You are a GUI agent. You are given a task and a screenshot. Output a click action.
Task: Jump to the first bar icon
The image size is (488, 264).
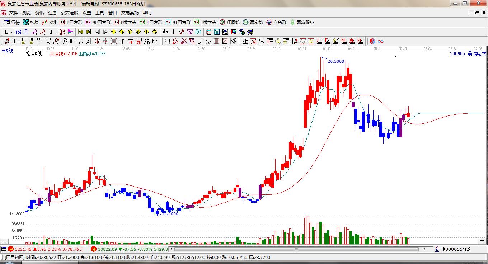point(80,32)
